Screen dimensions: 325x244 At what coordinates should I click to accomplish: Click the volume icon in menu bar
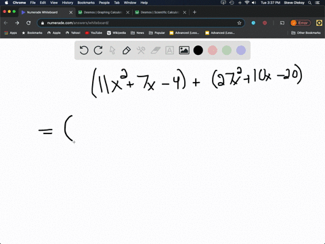tap(254, 3)
